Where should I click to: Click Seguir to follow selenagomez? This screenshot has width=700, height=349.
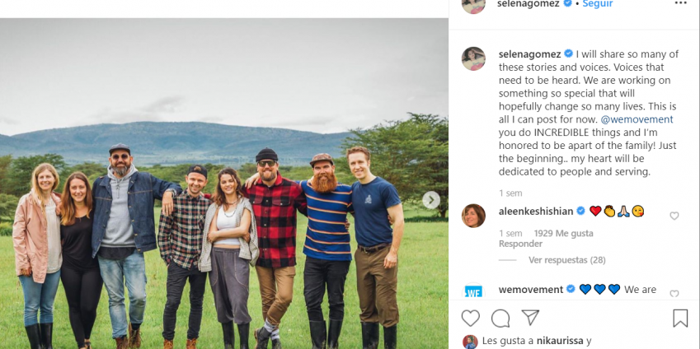[597, 4]
